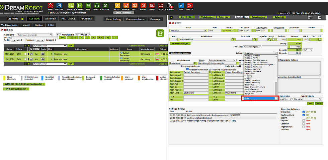Uncheck the Kaufabwicklung status checkbox
The height and width of the screenshot is (160, 328).
tap(304, 115)
